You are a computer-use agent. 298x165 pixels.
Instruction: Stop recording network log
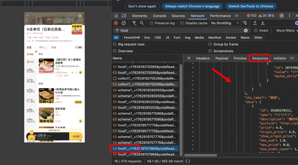[116, 23]
